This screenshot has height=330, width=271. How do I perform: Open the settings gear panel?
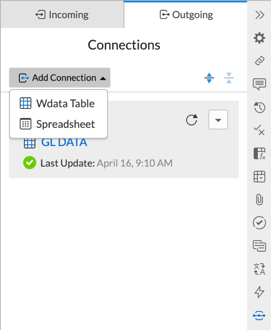(259, 38)
